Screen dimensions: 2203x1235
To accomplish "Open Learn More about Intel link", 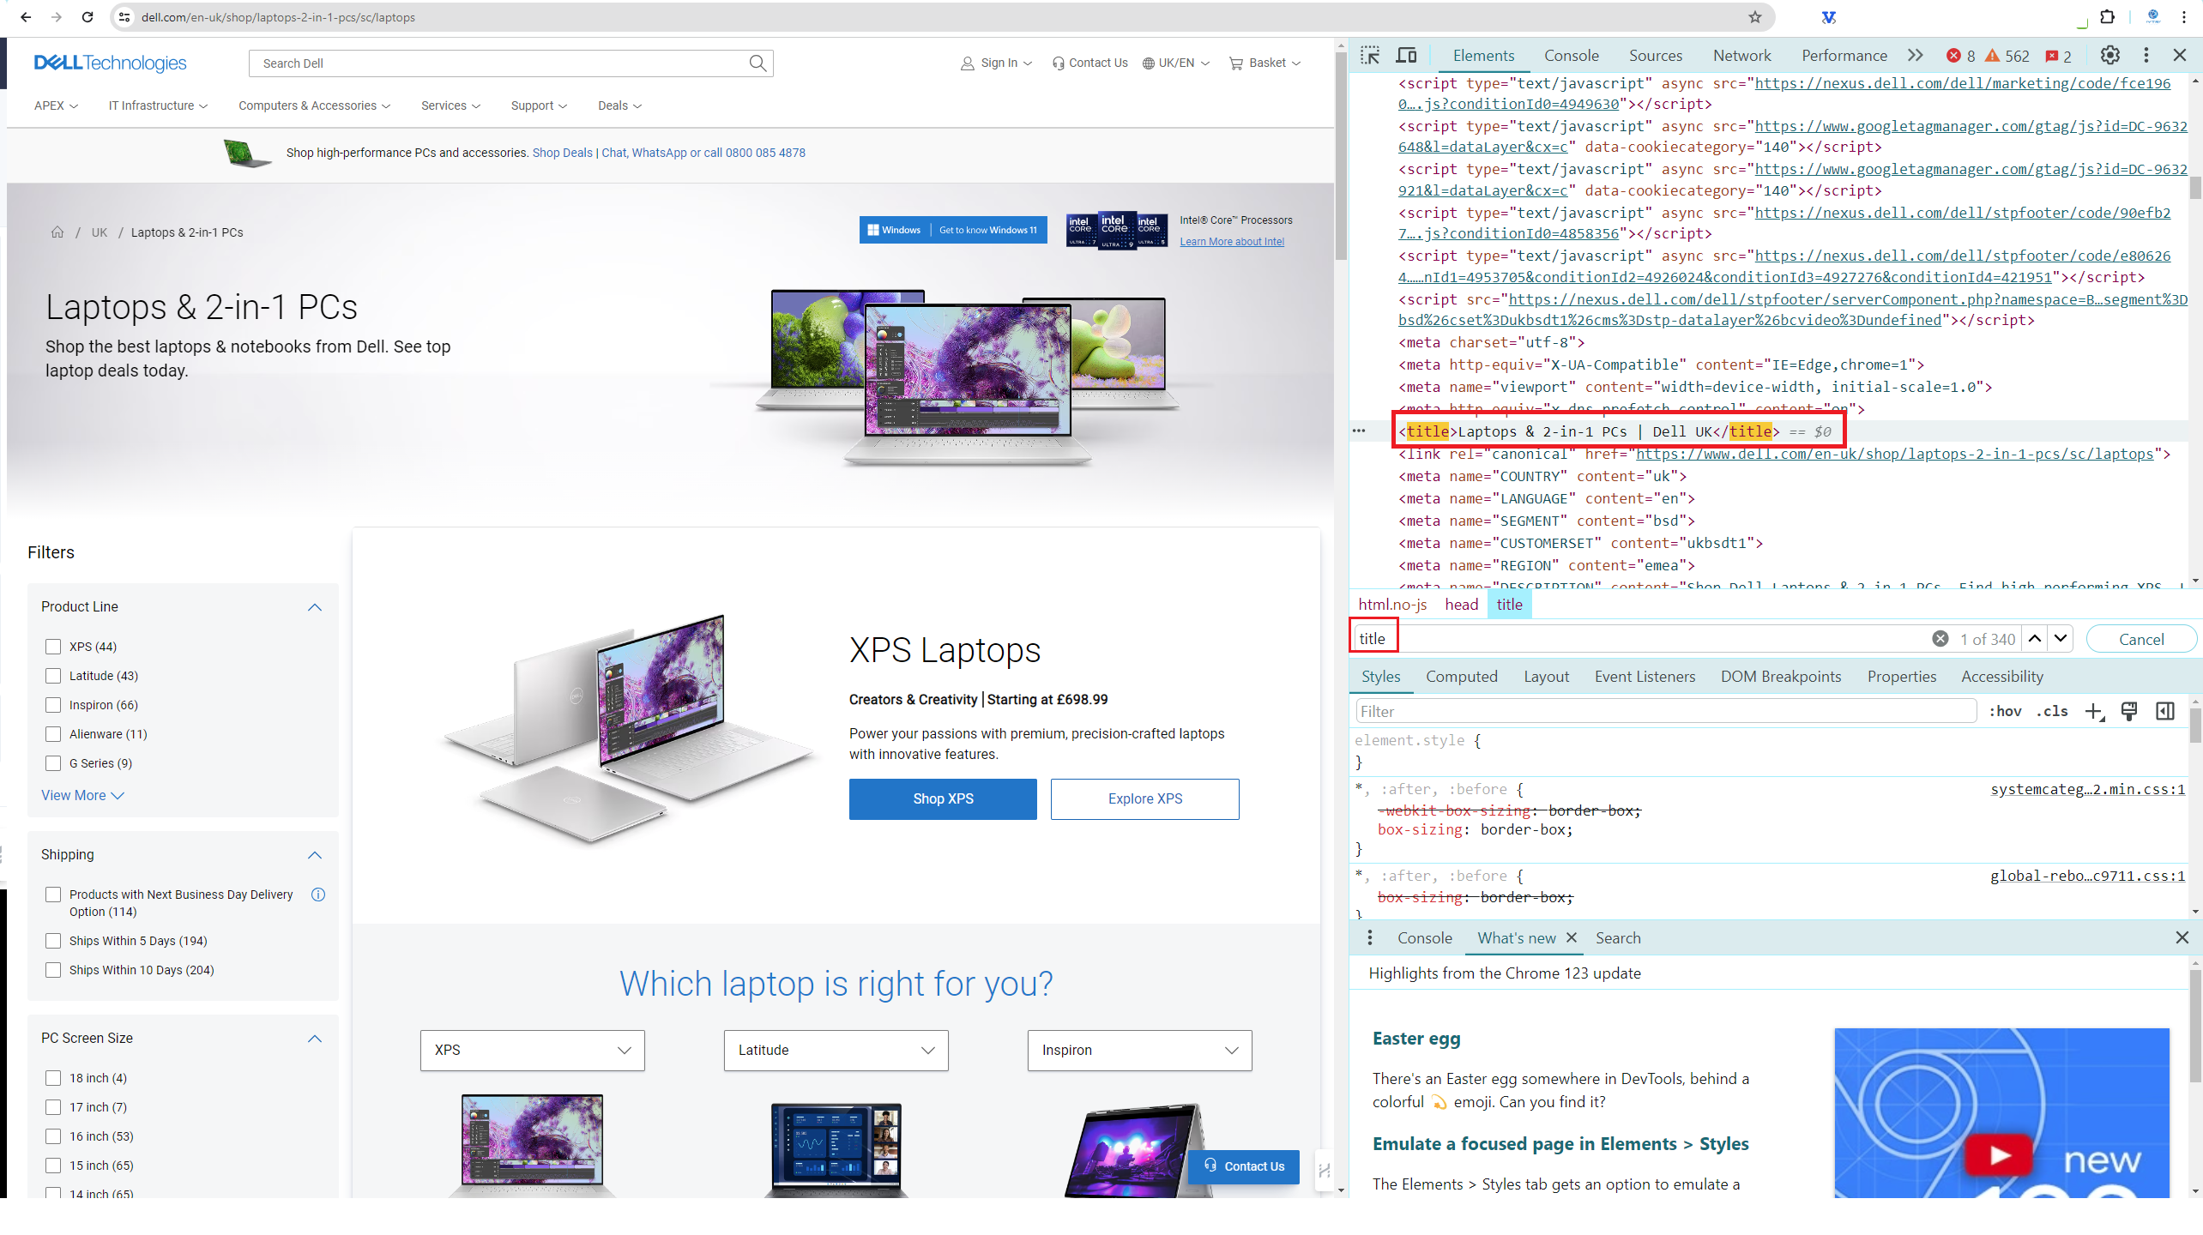I will pos(1232,242).
